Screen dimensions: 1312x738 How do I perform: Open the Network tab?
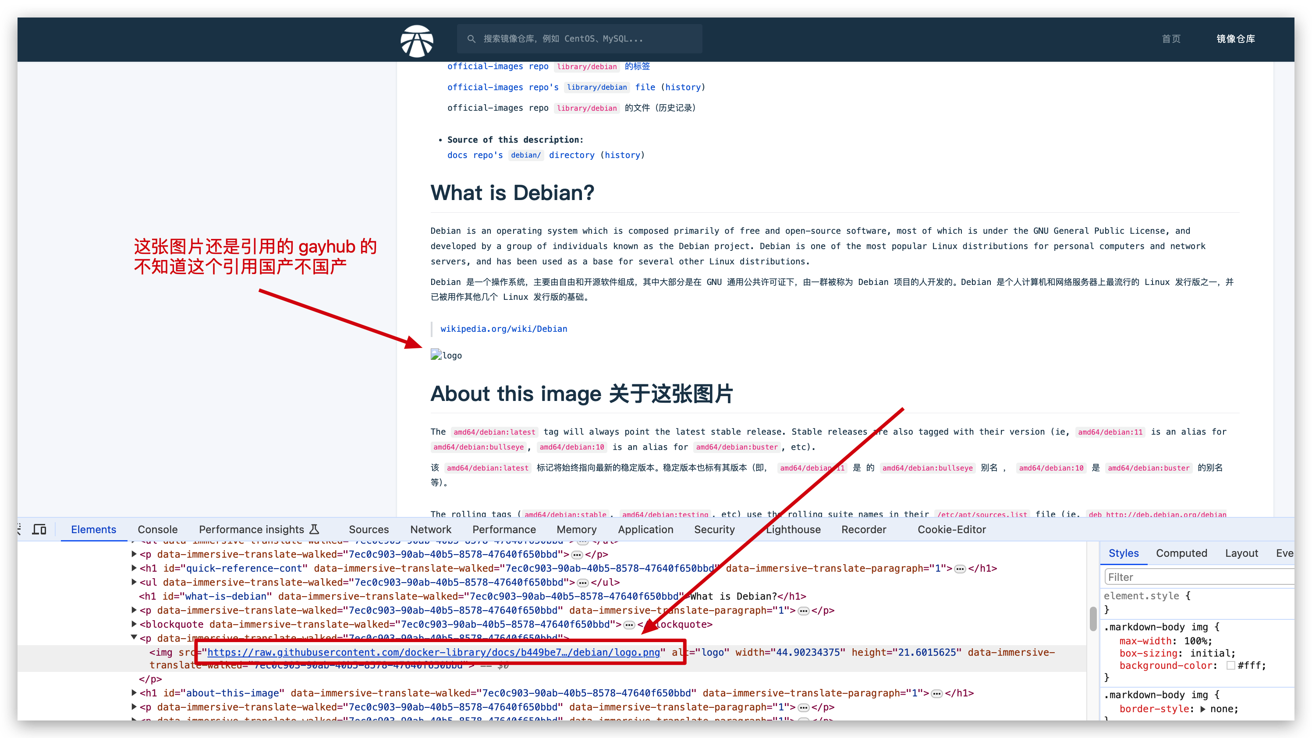pyautogui.click(x=430, y=530)
